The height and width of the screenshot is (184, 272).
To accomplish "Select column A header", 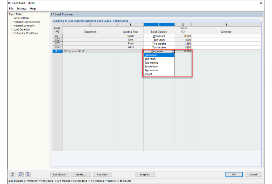I will click(x=90, y=25).
